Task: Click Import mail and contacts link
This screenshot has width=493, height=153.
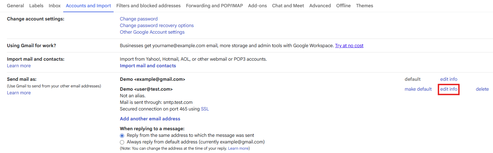Action: (x=148, y=66)
